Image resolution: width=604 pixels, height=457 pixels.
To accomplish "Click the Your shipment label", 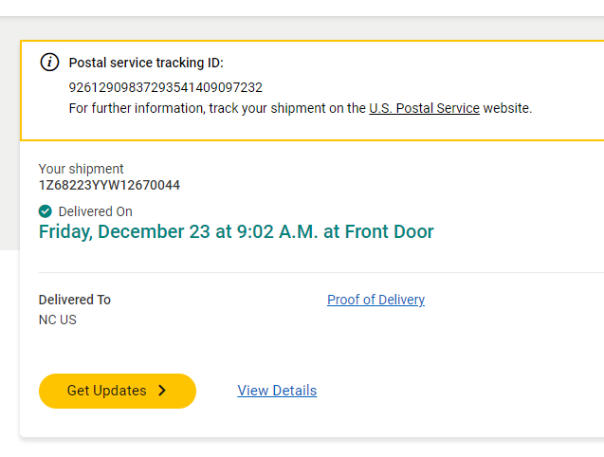I will tap(82, 169).
